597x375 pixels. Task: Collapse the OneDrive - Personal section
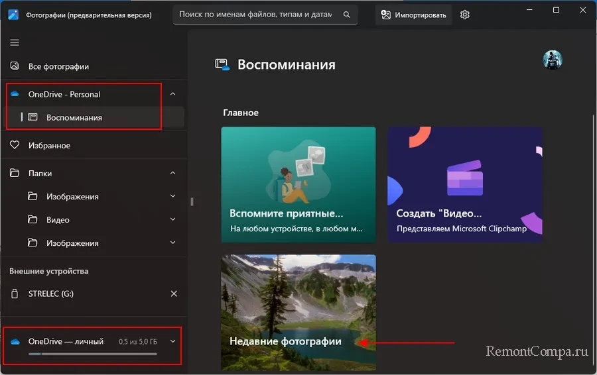(173, 94)
